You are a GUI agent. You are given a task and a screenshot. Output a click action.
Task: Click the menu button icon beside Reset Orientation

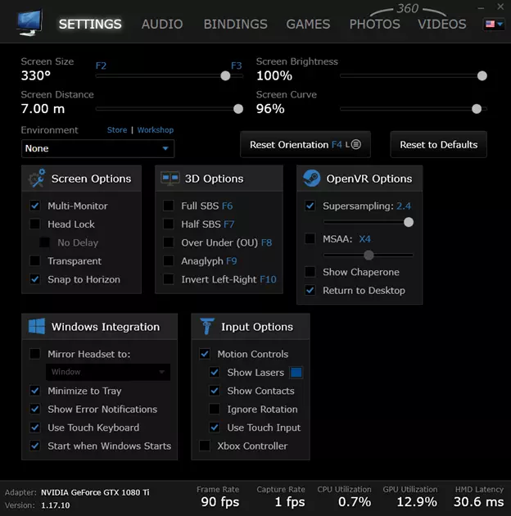356,144
